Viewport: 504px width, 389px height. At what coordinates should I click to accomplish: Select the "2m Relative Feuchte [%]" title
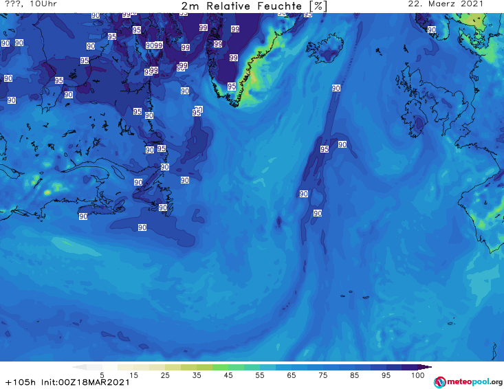coord(254,5)
